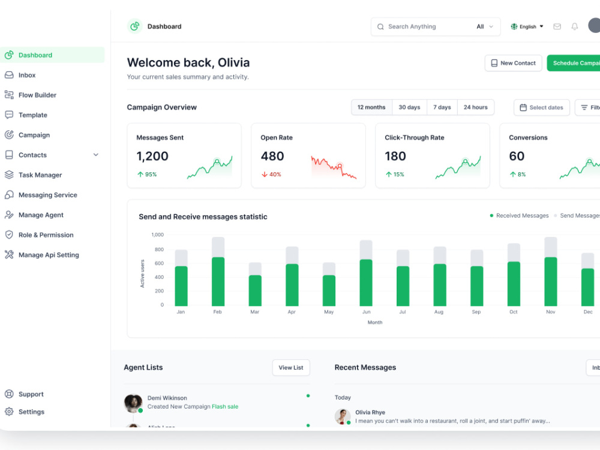The height and width of the screenshot is (450, 600).
Task: Click the filter lines icon
Action: point(584,107)
